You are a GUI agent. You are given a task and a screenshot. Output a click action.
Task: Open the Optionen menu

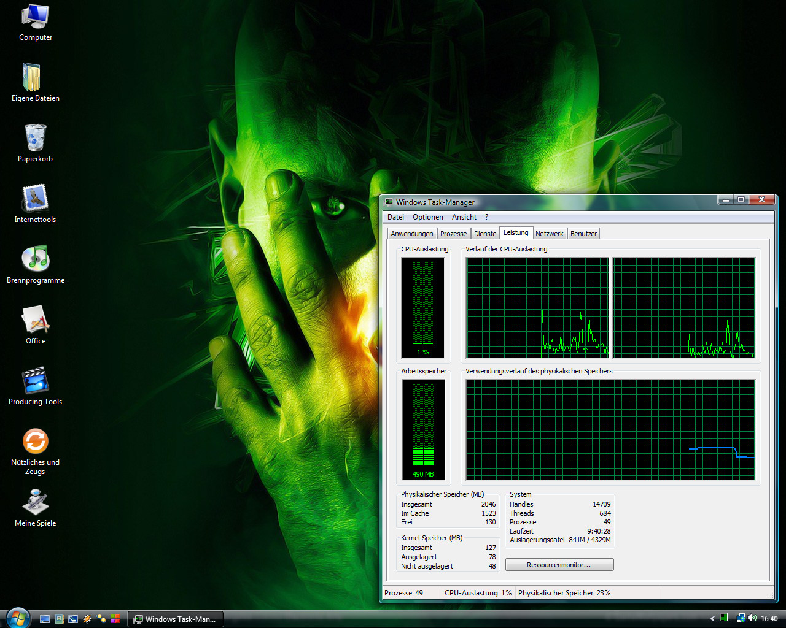pyautogui.click(x=428, y=217)
